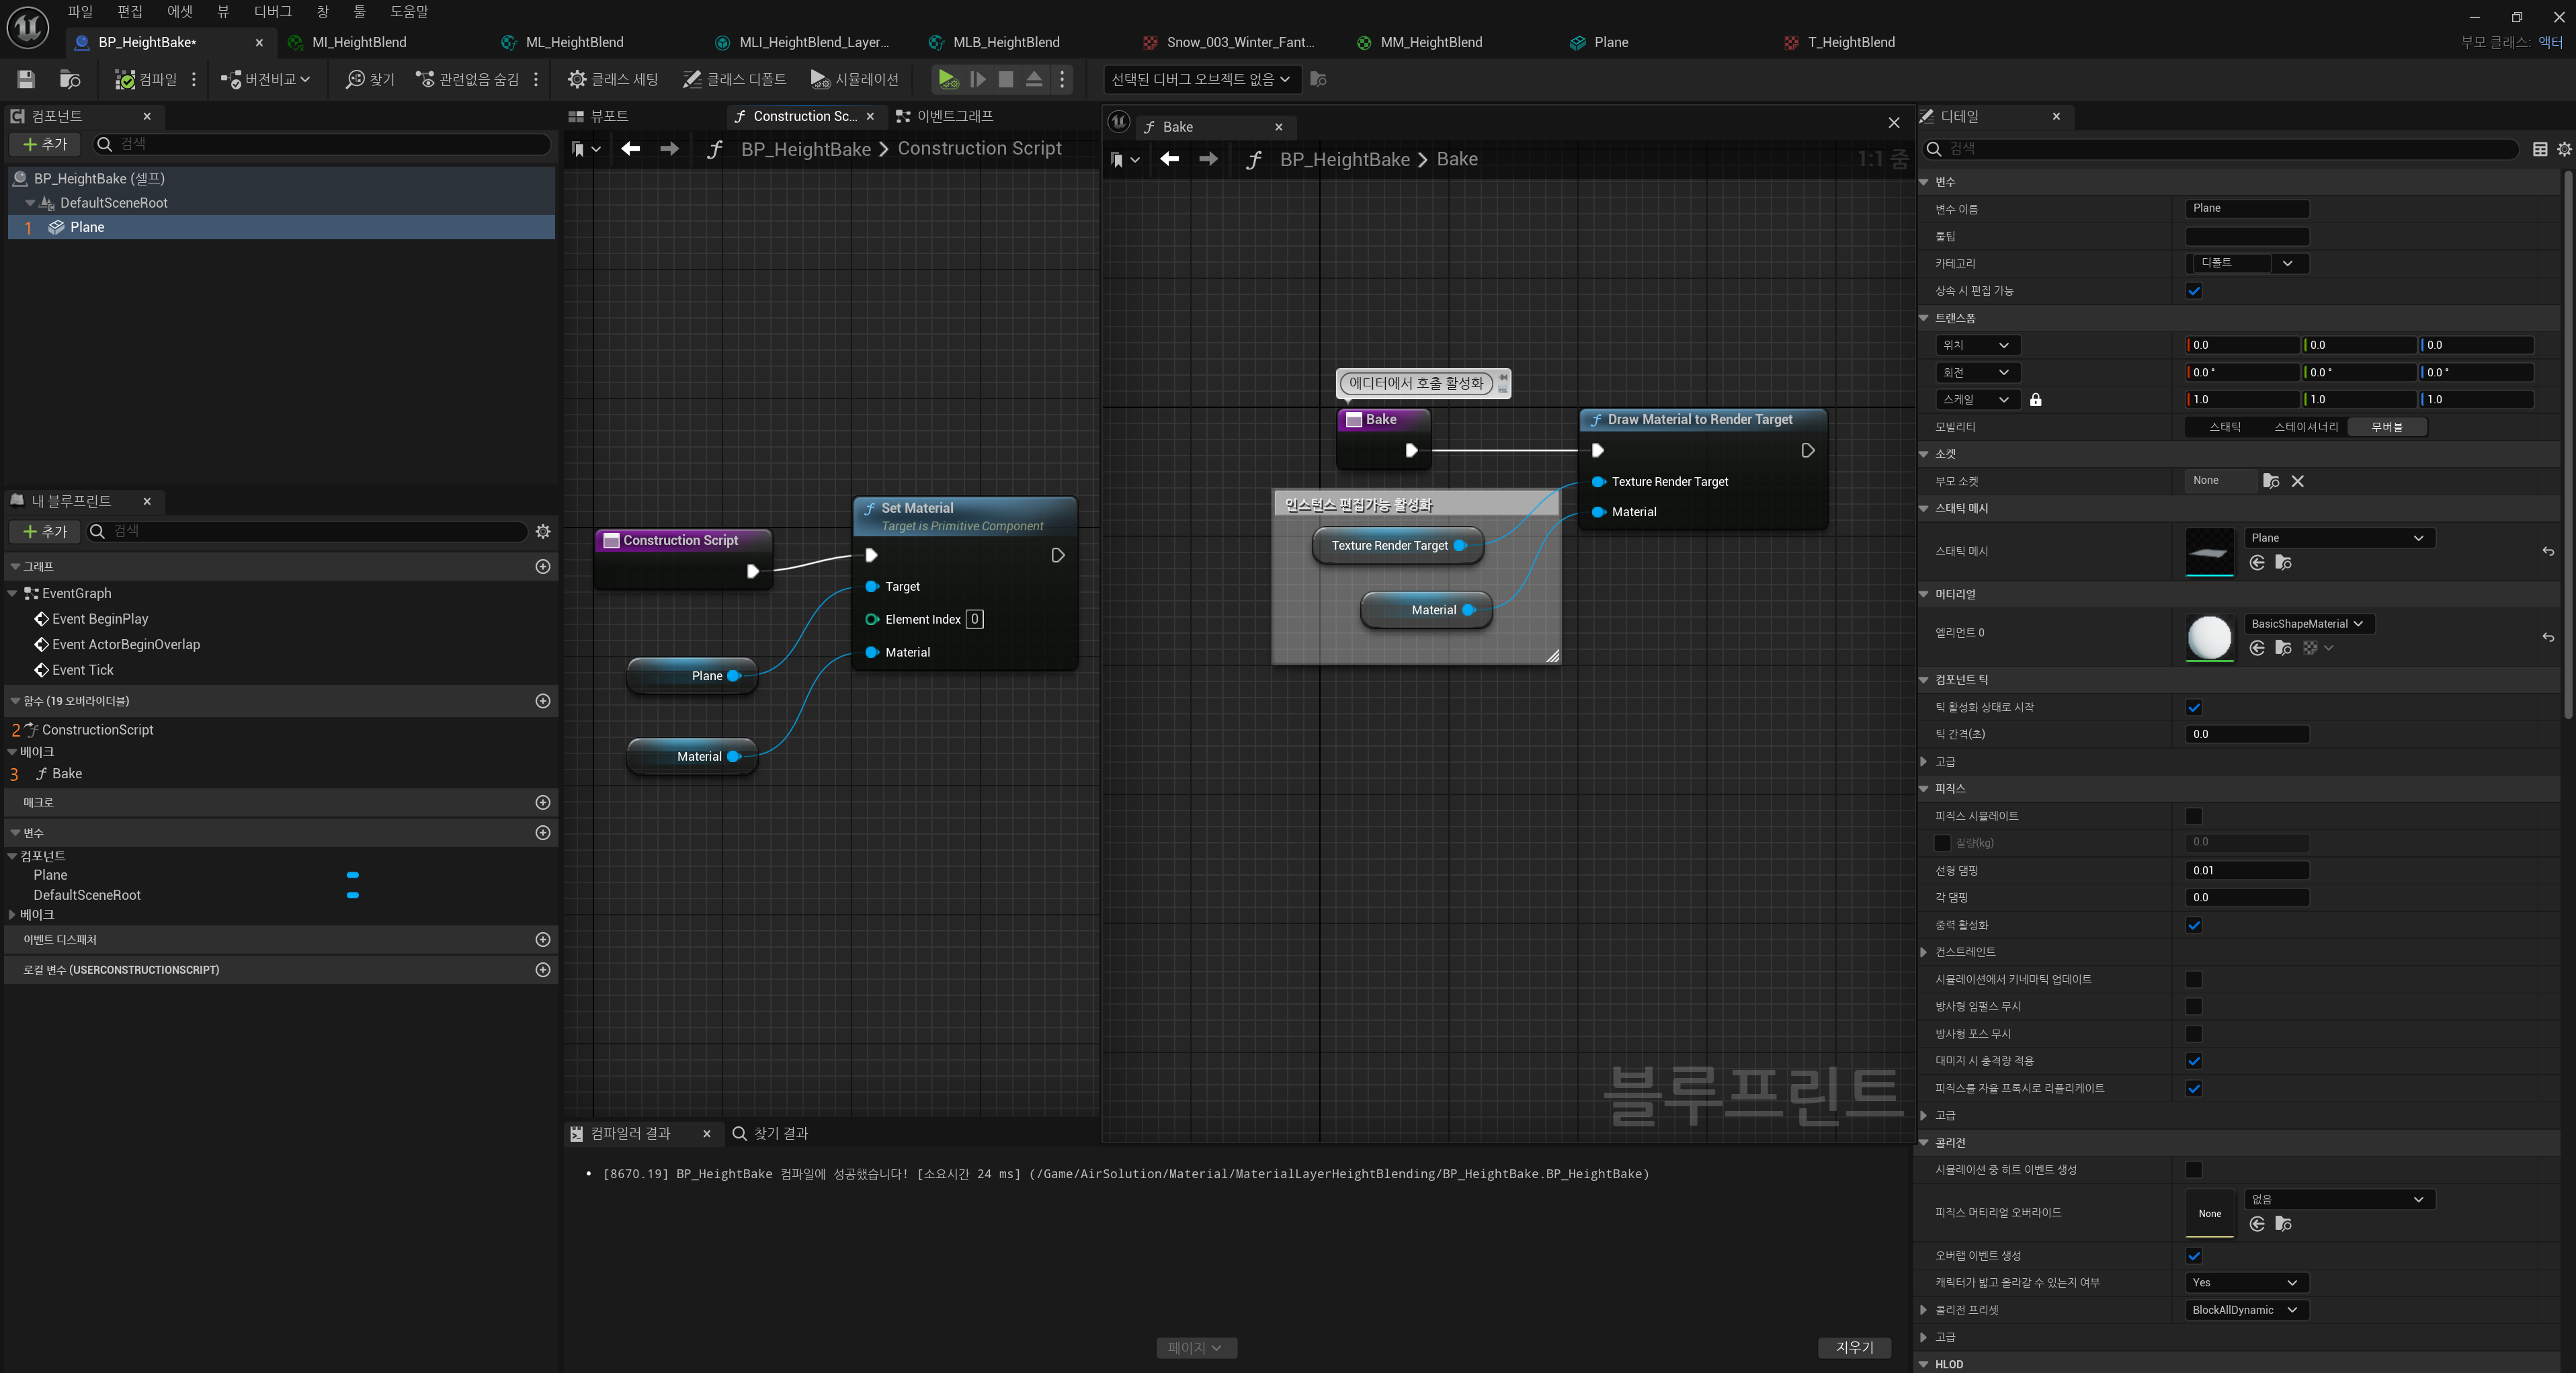Click the BasicShapeMaterial sphere thumbnail
The width and height of the screenshot is (2576, 1373).
click(x=2209, y=637)
